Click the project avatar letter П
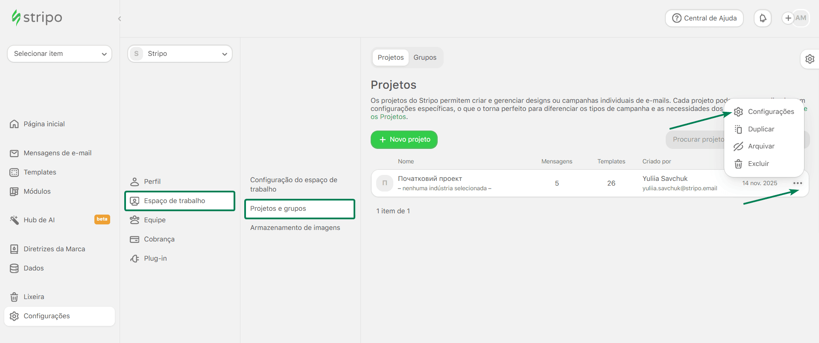 coord(385,183)
